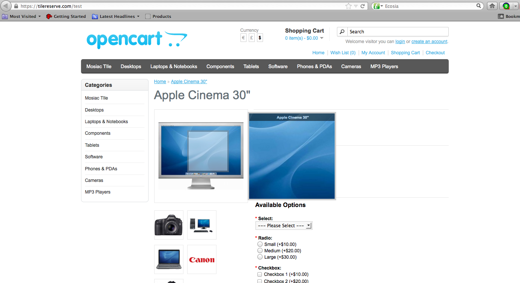Open the Getting Started bookmark
Viewport: 520px width, 283px height.
tap(66, 16)
